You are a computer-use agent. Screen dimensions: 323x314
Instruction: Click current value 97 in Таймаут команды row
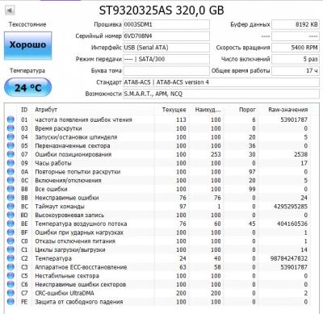coord(182,207)
